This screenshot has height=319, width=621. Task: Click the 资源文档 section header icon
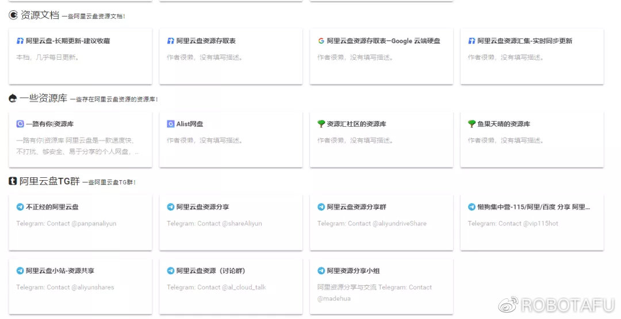13,15
